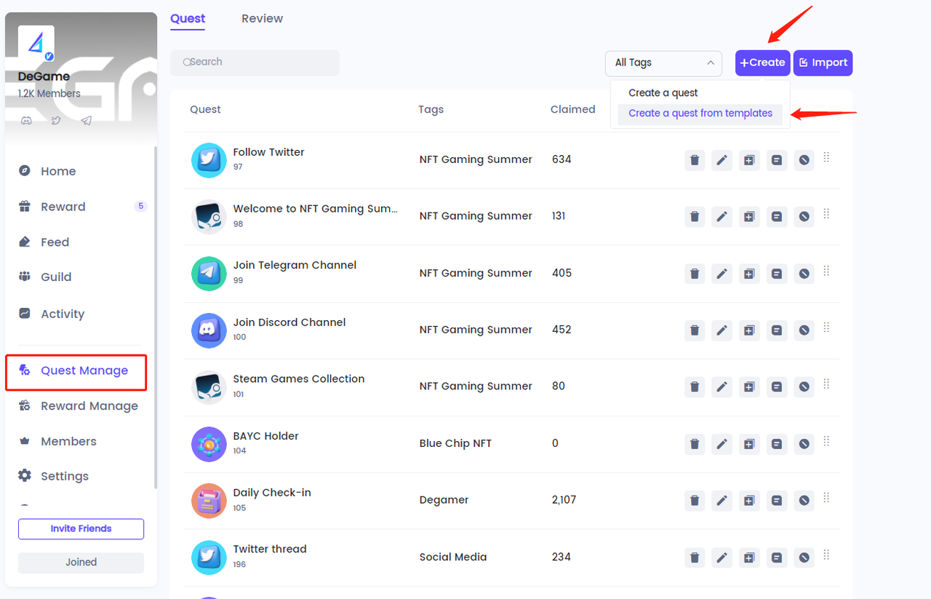Duplicate the Welcome to NFT Gaming Summer quest
931x599 pixels.
click(x=749, y=217)
